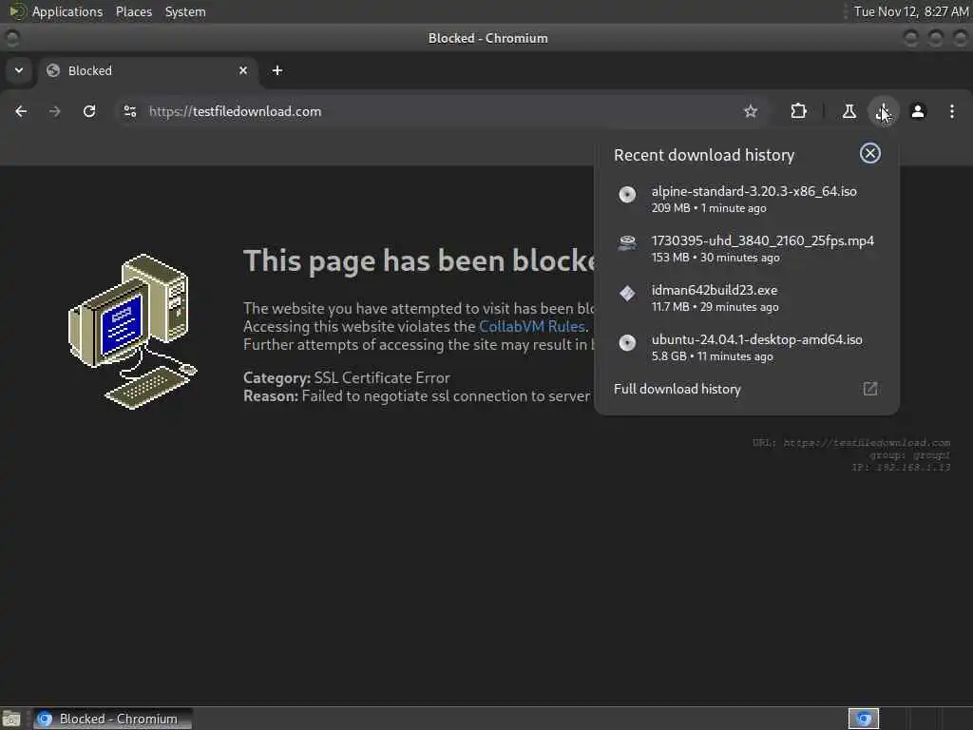
Task: Click the mp4 video file icon
Action: pyautogui.click(x=627, y=243)
